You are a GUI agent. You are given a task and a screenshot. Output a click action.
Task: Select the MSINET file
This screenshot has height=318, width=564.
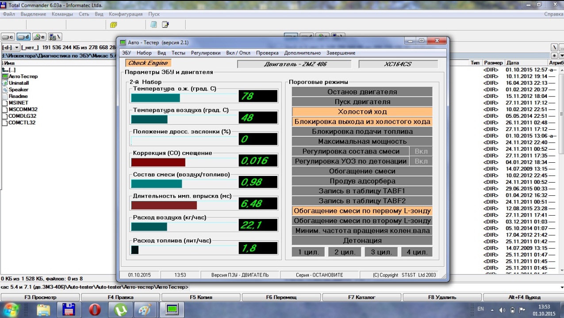15,103
